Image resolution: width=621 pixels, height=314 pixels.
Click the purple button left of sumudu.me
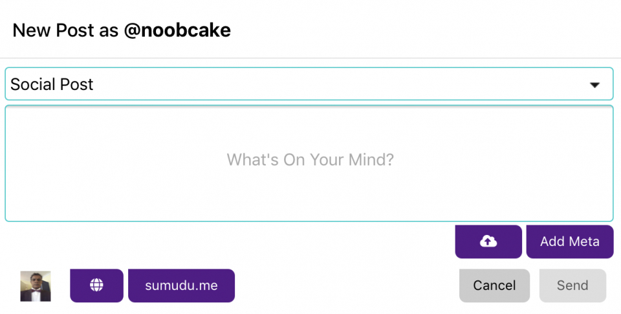96,286
